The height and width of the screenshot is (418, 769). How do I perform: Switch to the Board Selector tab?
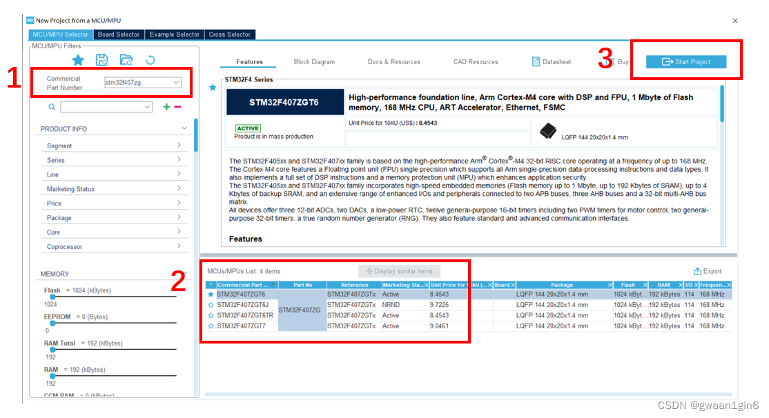(119, 34)
